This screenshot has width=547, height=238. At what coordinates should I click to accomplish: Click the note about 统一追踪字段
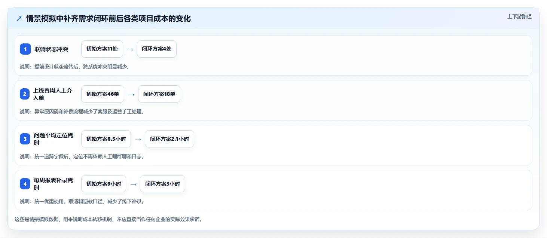point(82,156)
